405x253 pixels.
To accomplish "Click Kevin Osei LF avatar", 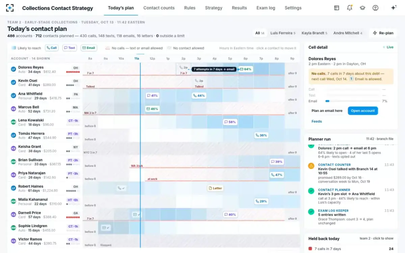I will point(13,82).
